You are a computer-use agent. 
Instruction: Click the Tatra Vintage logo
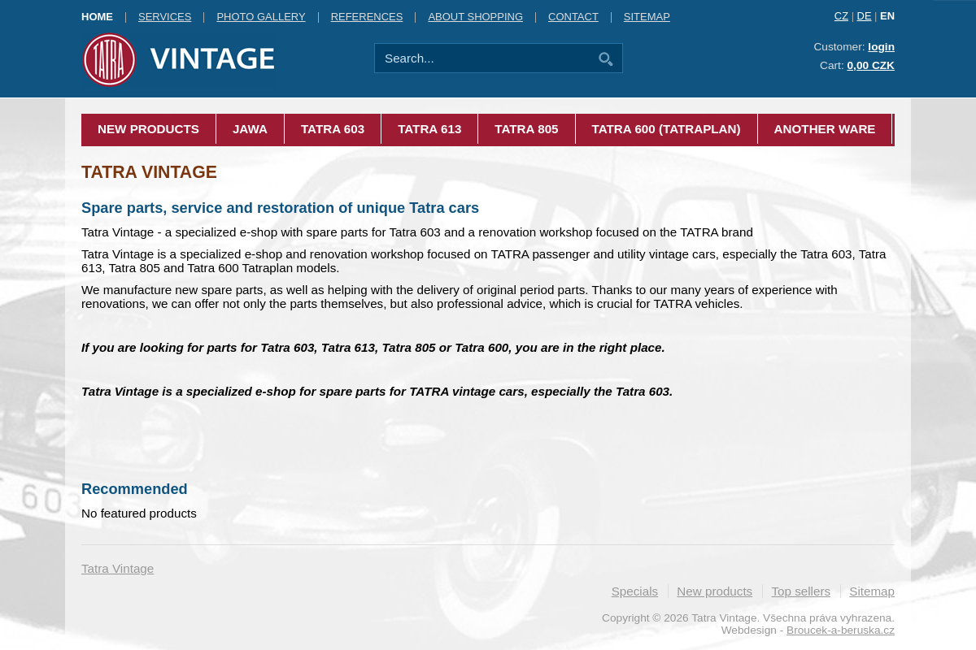tap(178, 59)
